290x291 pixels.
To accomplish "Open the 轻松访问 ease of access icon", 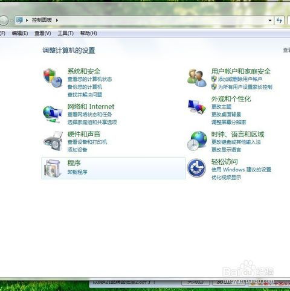I will pyautogui.click(x=196, y=168).
